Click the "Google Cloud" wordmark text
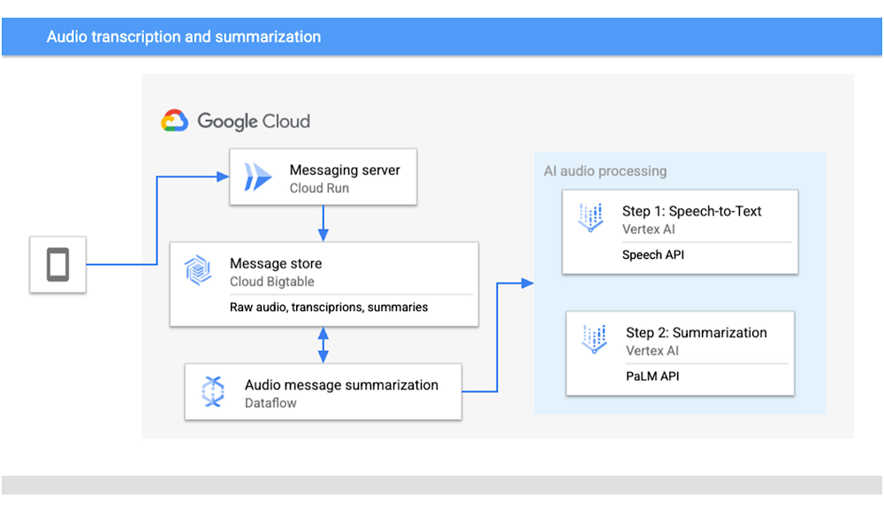This screenshot has width=884, height=507. click(254, 121)
